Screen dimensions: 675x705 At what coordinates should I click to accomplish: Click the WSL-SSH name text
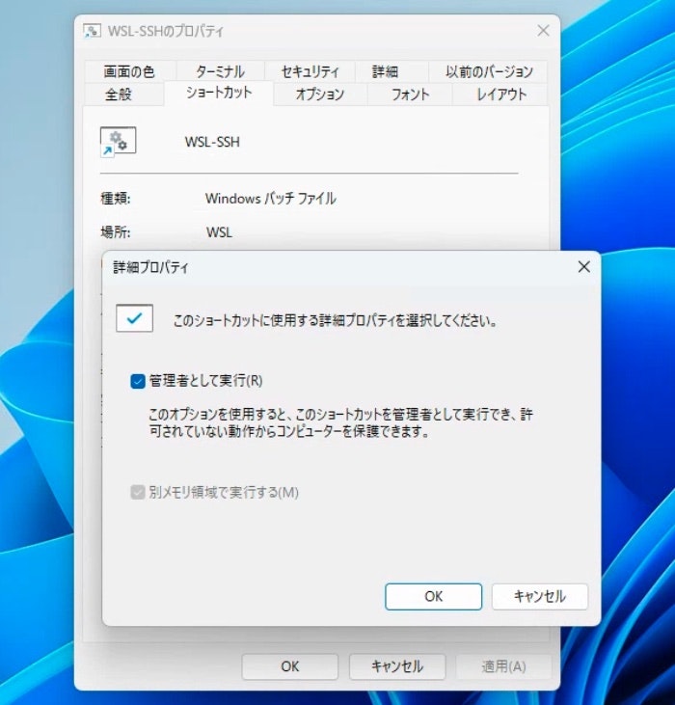[212, 142]
